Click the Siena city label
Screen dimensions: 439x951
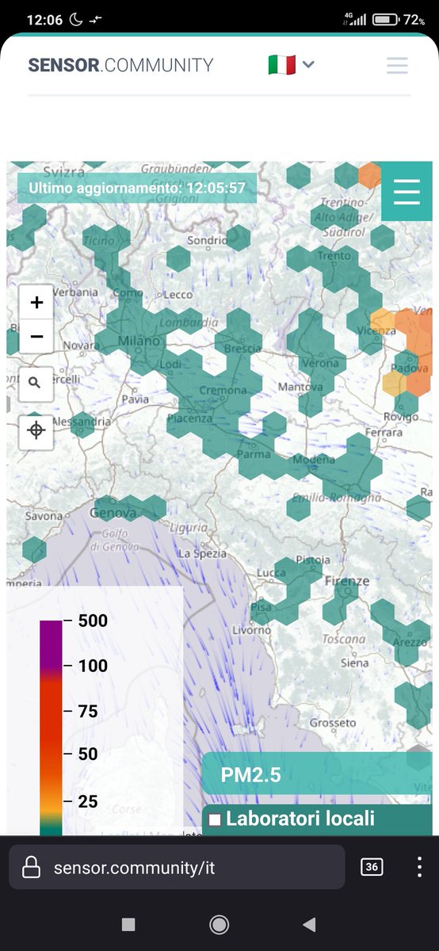pos(354,663)
